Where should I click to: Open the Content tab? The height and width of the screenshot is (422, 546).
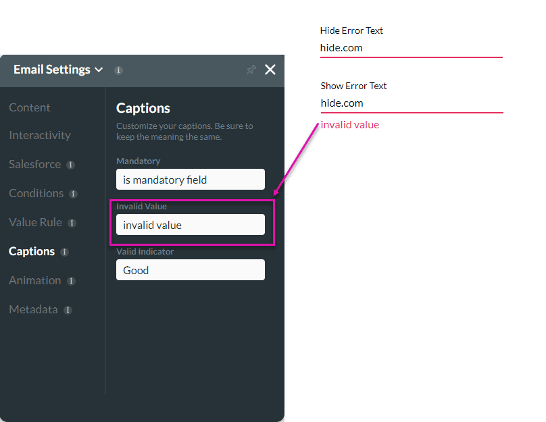click(x=30, y=107)
